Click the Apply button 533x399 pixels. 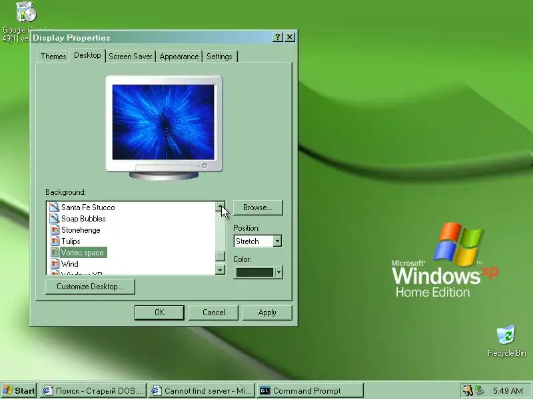pos(267,313)
